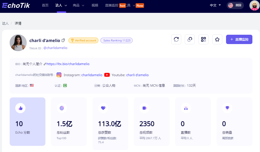Click the Instagram logo icon
This screenshot has width=260, height=152.
pos(59,75)
